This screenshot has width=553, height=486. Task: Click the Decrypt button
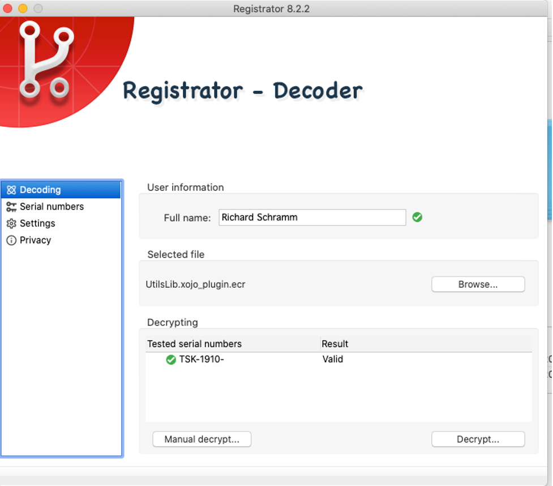click(478, 439)
